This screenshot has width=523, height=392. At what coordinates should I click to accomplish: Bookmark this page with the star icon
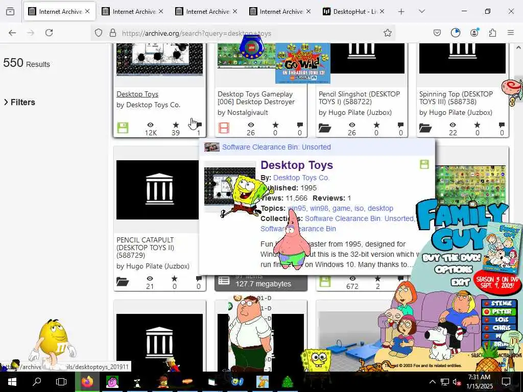point(387,33)
